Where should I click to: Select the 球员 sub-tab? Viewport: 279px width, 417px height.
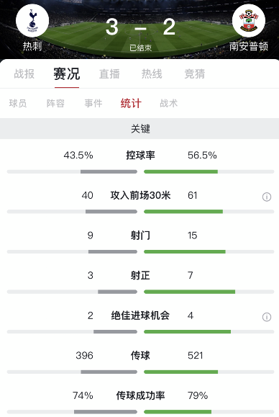point(18,103)
